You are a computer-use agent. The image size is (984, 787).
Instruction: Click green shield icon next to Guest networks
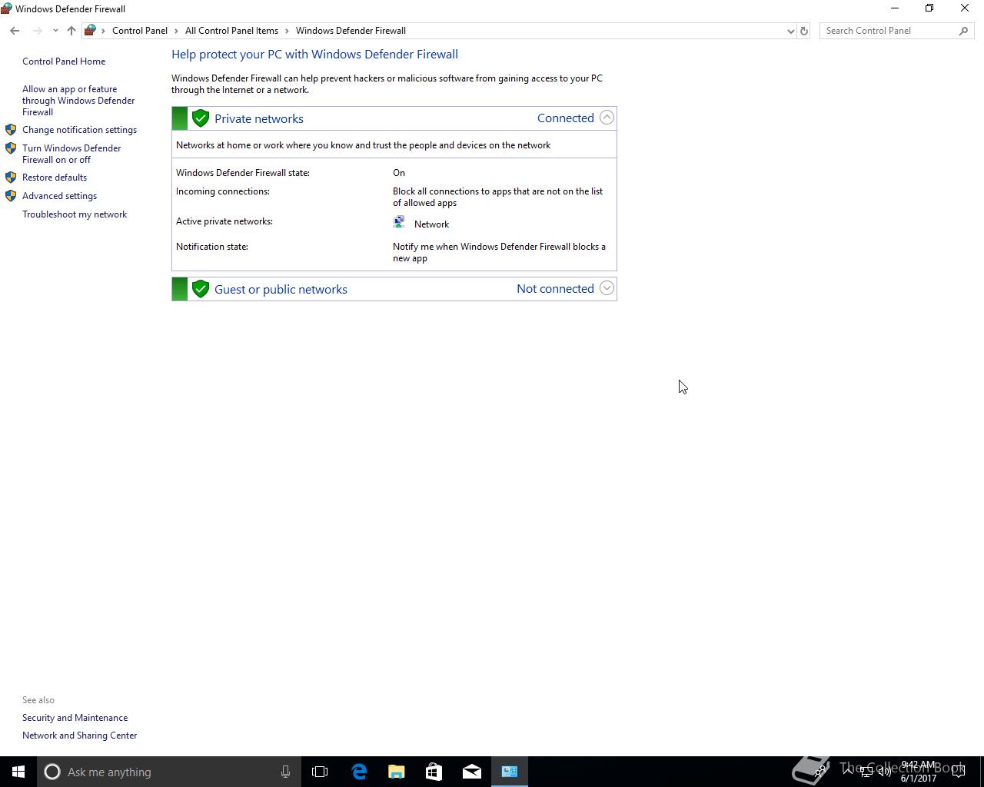pos(201,289)
